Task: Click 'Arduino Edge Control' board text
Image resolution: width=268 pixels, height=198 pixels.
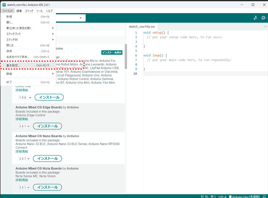Action: click(30, 115)
